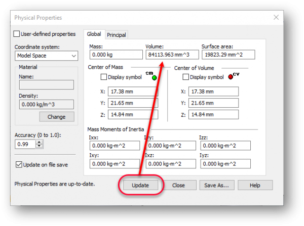Switch to the Global tab
304x226 pixels.
point(94,34)
